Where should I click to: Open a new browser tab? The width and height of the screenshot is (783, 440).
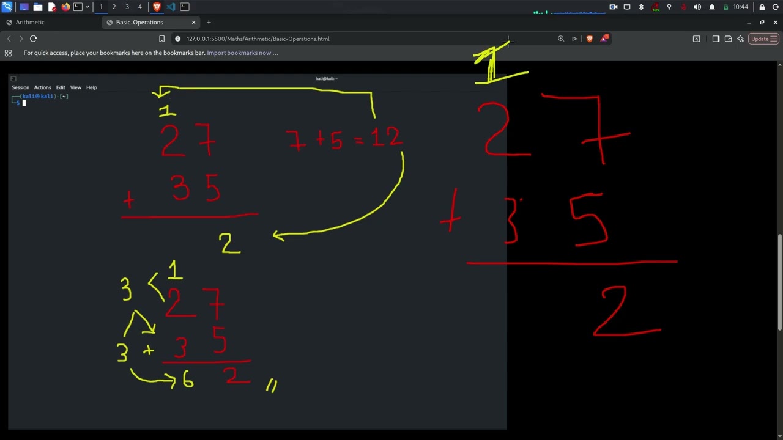pyautogui.click(x=209, y=23)
